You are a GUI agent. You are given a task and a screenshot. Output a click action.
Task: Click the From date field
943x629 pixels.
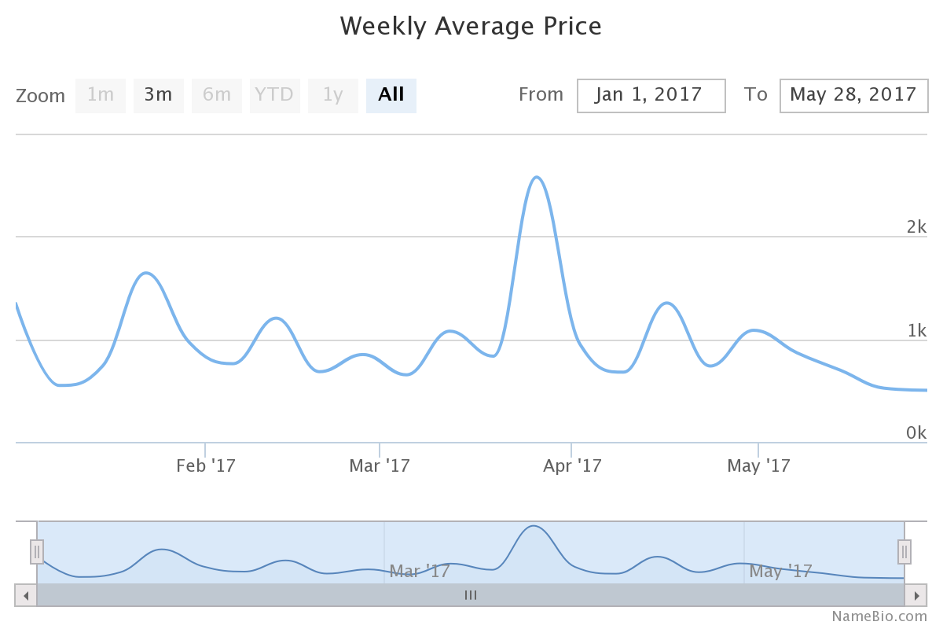click(651, 96)
